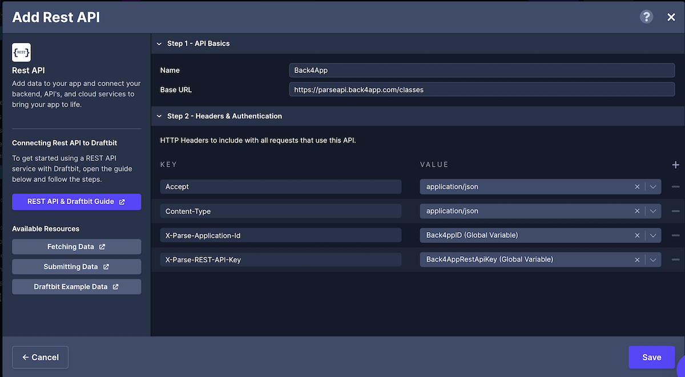Image resolution: width=685 pixels, height=377 pixels.
Task: Edit the X-Parse-REST-API-Key key field
Action: coord(281,260)
